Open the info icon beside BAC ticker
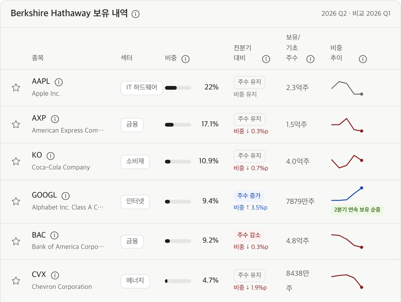Screen dimensions: 401x302 (x=54, y=235)
